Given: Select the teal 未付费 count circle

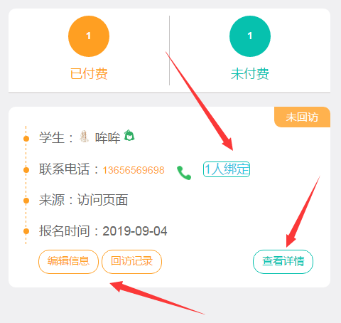Looking at the screenshot, I should [x=250, y=36].
